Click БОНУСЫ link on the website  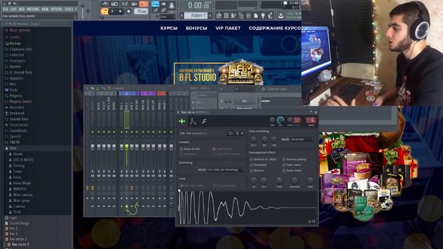197,28
